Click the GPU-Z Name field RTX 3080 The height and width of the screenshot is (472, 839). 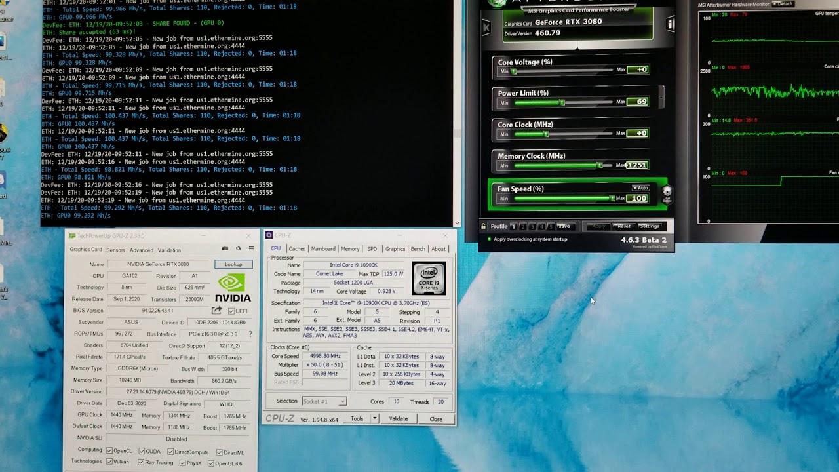pos(158,264)
